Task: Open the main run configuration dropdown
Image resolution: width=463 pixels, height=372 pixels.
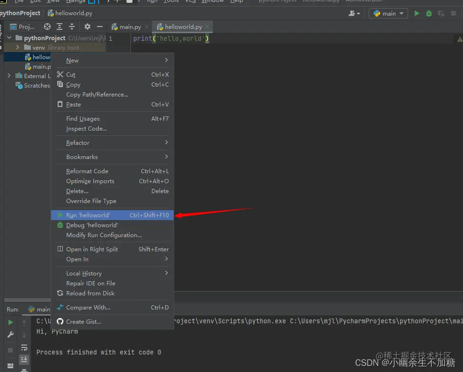Action: (x=388, y=13)
